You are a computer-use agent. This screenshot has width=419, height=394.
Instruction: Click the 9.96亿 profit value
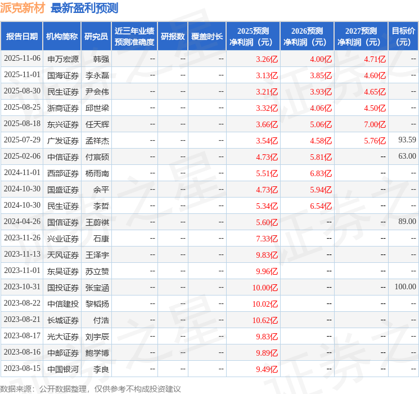point(267,271)
